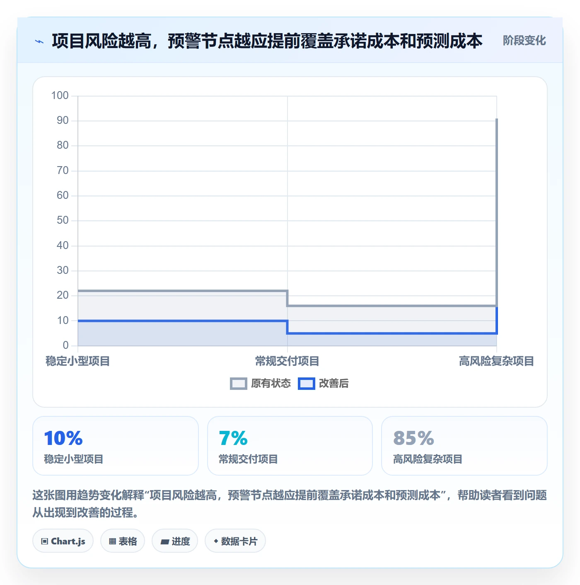Select the 表格 tag chip
Screen dimensions: 580x585
[123, 541]
